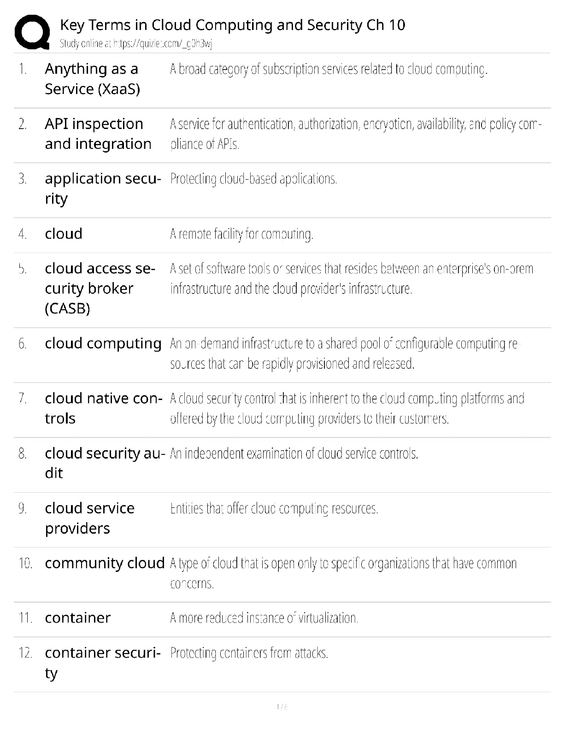Select the container term
This screenshot has width=564, height=730.
77,618
